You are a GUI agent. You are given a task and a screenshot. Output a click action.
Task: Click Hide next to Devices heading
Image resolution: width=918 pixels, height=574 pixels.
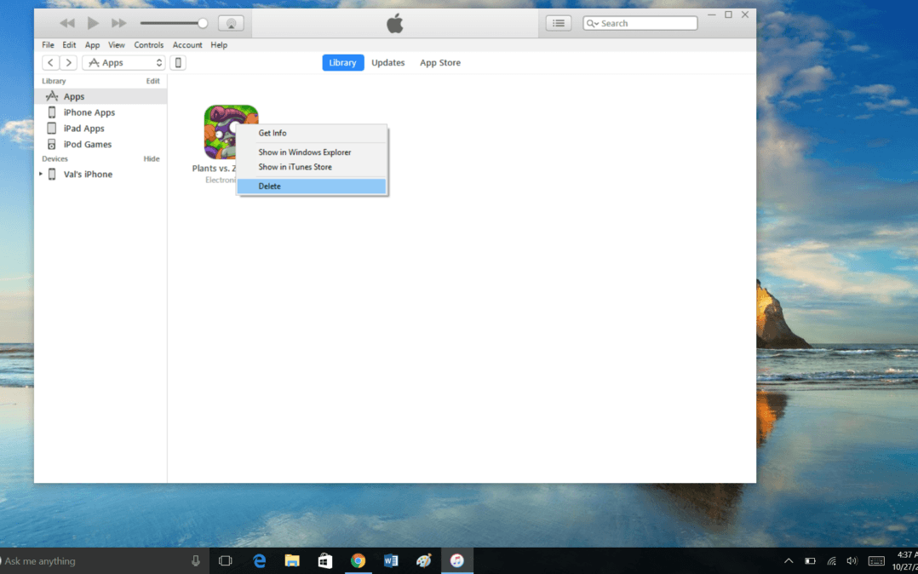point(152,158)
